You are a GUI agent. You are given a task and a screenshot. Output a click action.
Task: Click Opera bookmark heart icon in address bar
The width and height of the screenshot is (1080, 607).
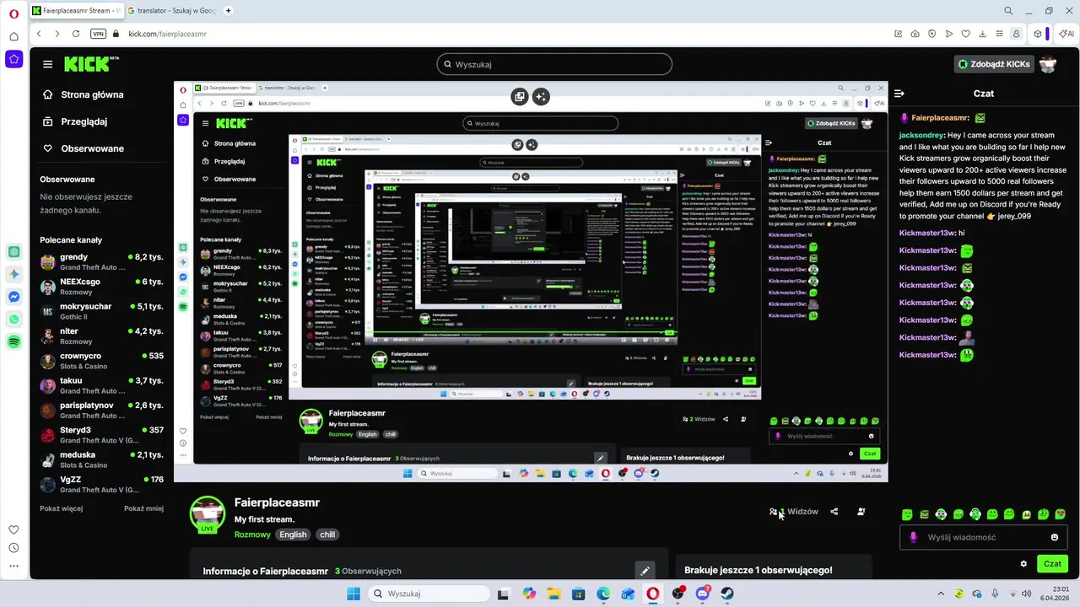tap(966, 34)
